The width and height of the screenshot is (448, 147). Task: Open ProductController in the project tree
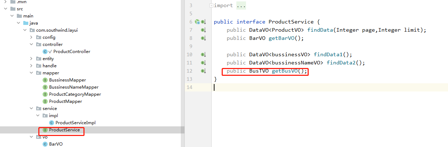72,52
